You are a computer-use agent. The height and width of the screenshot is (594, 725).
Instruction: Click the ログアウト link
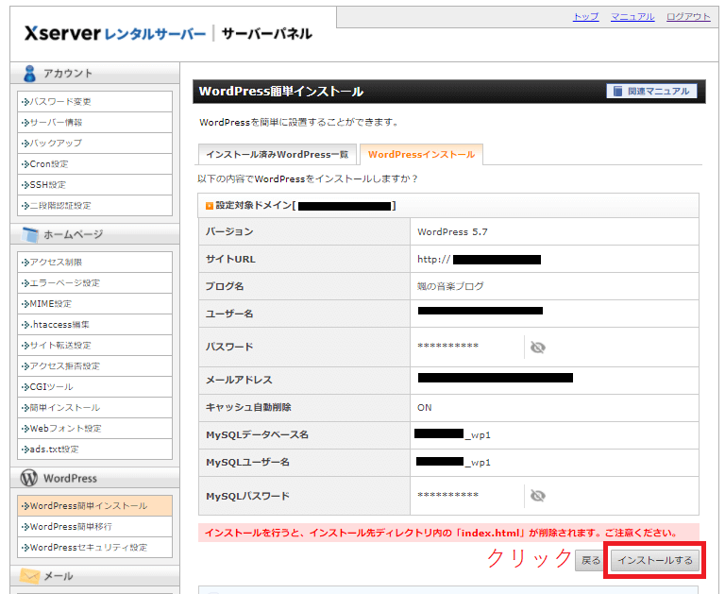pos(688,17)
